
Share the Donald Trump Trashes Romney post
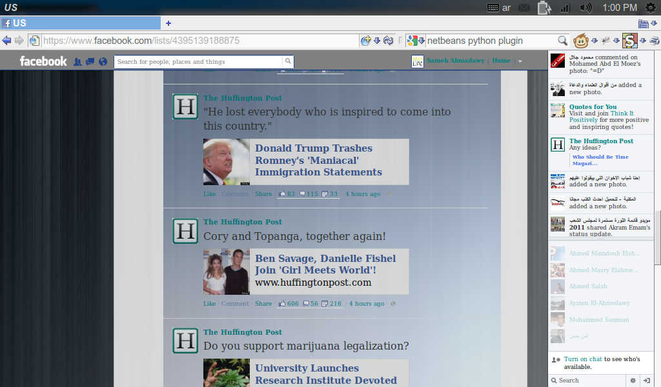pyautogui.click(x=263, y=193)
